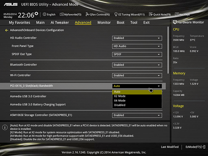This screenshot has height=156, width=208.
Task: Click the +3.3V reading 3.328 V
Action: (x=177, y=128)
